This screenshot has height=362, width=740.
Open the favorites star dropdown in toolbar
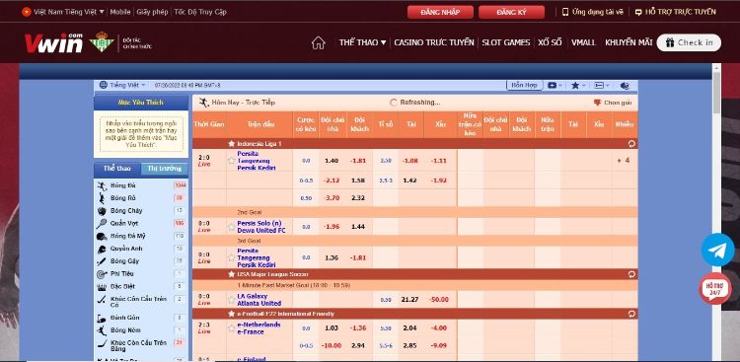pos(578,86)
